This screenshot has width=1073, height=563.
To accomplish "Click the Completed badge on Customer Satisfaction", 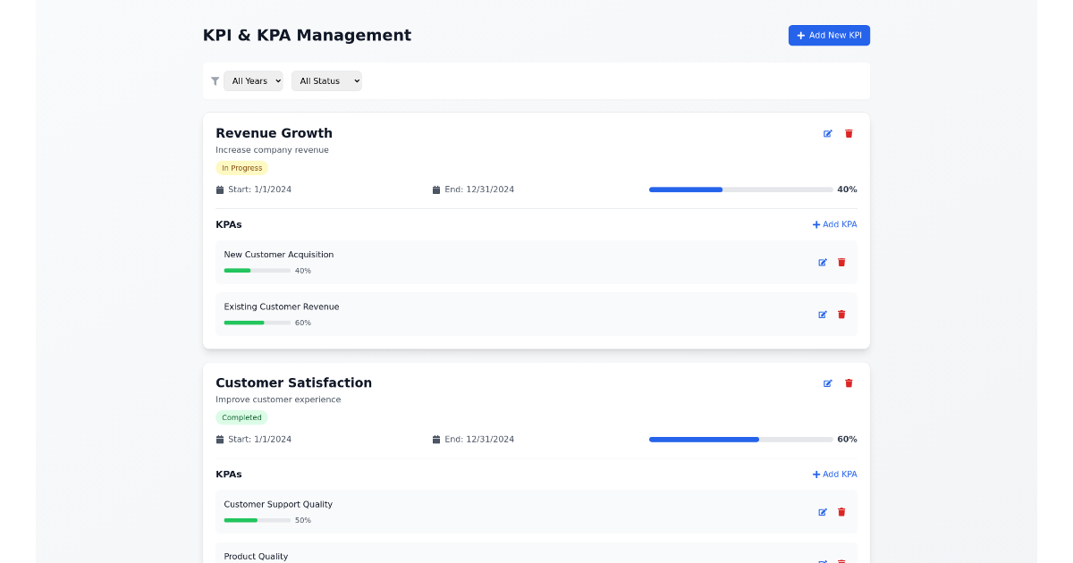I will (x=241, y=416).
